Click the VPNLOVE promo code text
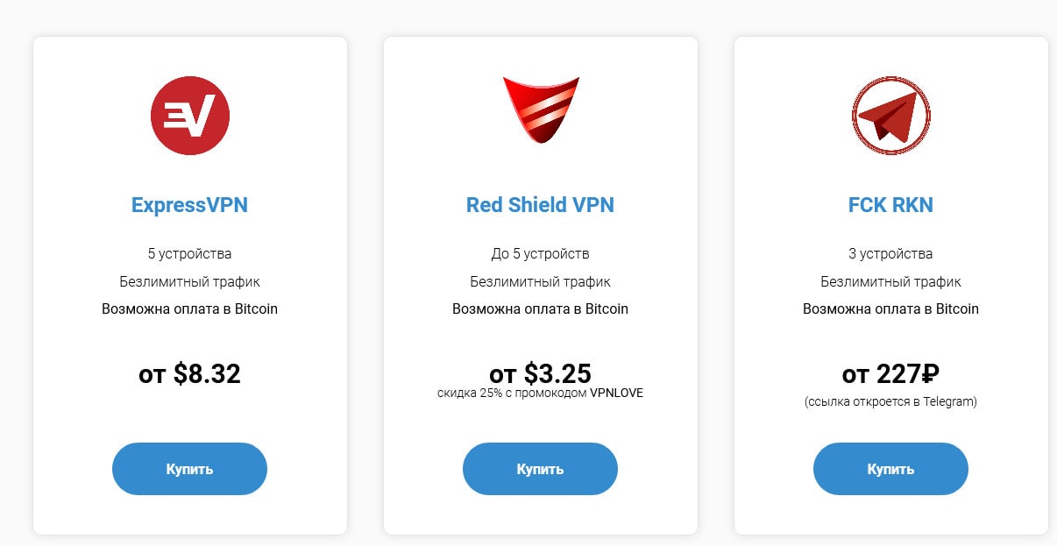The width and height of the screenshot is (1057, 546). coord(616,393)
